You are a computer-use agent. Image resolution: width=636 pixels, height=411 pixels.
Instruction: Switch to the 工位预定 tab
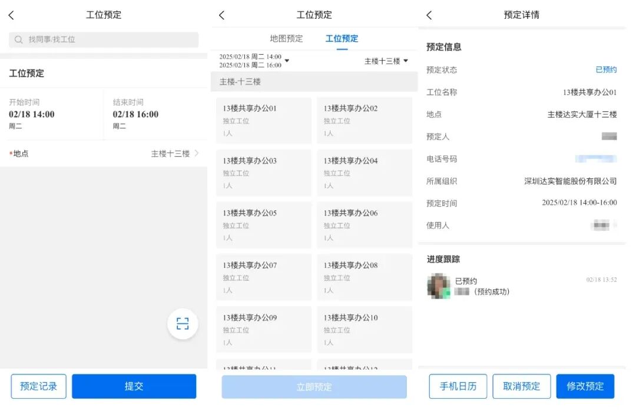point(342,39)
